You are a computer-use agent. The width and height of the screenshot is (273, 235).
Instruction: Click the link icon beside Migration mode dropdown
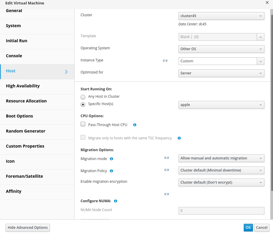click(166, 158)
